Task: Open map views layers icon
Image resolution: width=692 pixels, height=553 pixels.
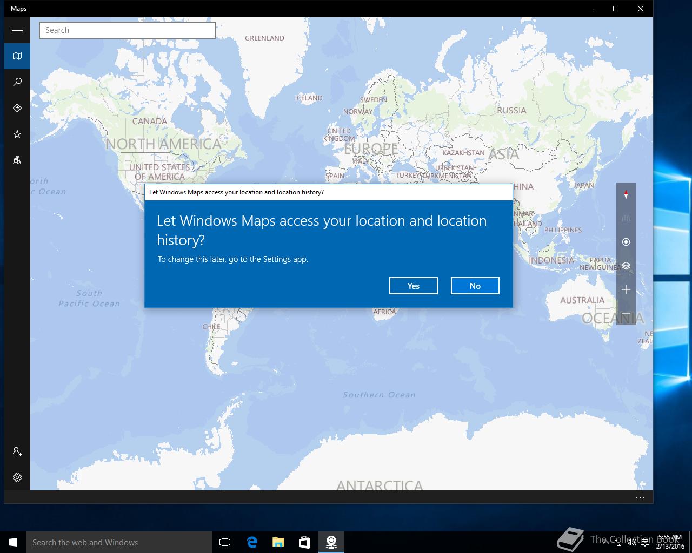Action: point(626,266)
